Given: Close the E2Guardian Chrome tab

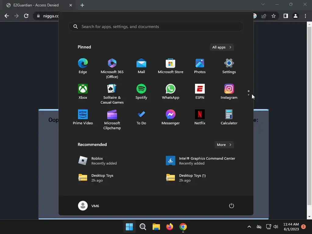Looking at the screenshot, I should tap(71, 5).
